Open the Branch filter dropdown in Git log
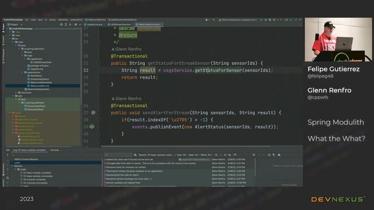The height and width of the screenshot is (210, 374). [x=157, y=155]
